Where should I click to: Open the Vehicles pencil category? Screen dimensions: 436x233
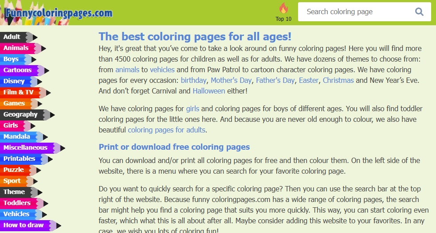(24, 215)
